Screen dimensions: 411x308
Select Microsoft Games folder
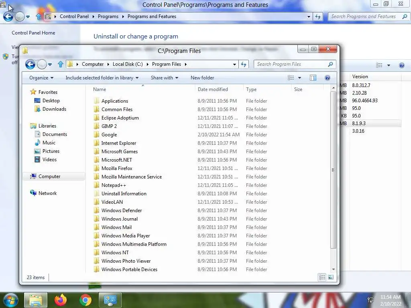pos(119,151)
